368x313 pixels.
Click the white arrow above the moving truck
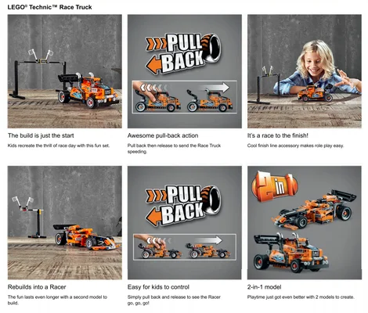click(214, 88)
